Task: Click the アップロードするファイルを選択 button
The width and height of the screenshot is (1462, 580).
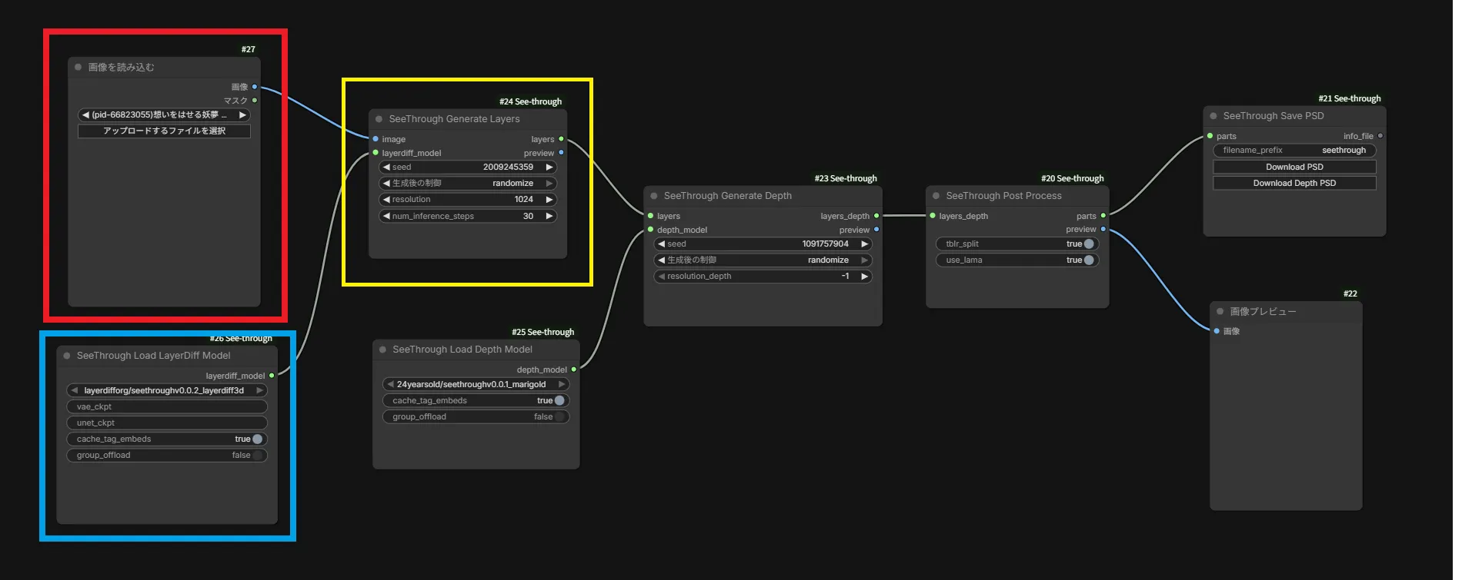Action: 164,131
